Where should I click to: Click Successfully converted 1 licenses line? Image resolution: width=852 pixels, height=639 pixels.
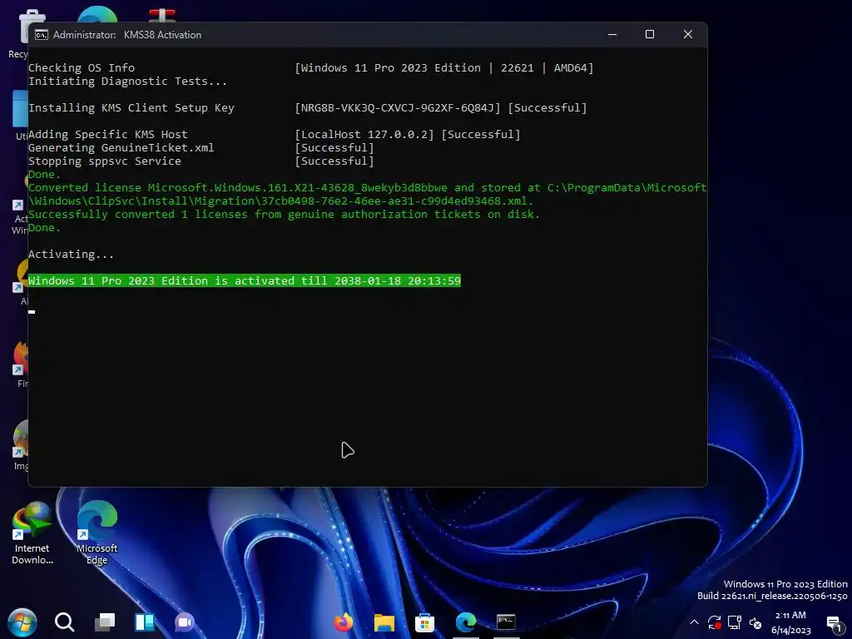pos(285,214)
